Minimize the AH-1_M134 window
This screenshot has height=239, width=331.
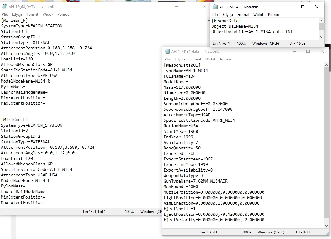(289, 7)
